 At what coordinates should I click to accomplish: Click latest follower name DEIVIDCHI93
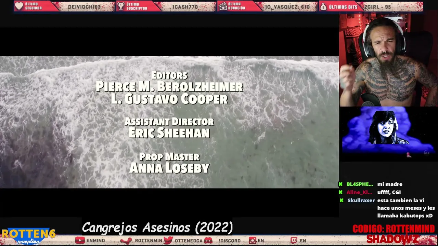pyautogui.click(x=84, y=7)
